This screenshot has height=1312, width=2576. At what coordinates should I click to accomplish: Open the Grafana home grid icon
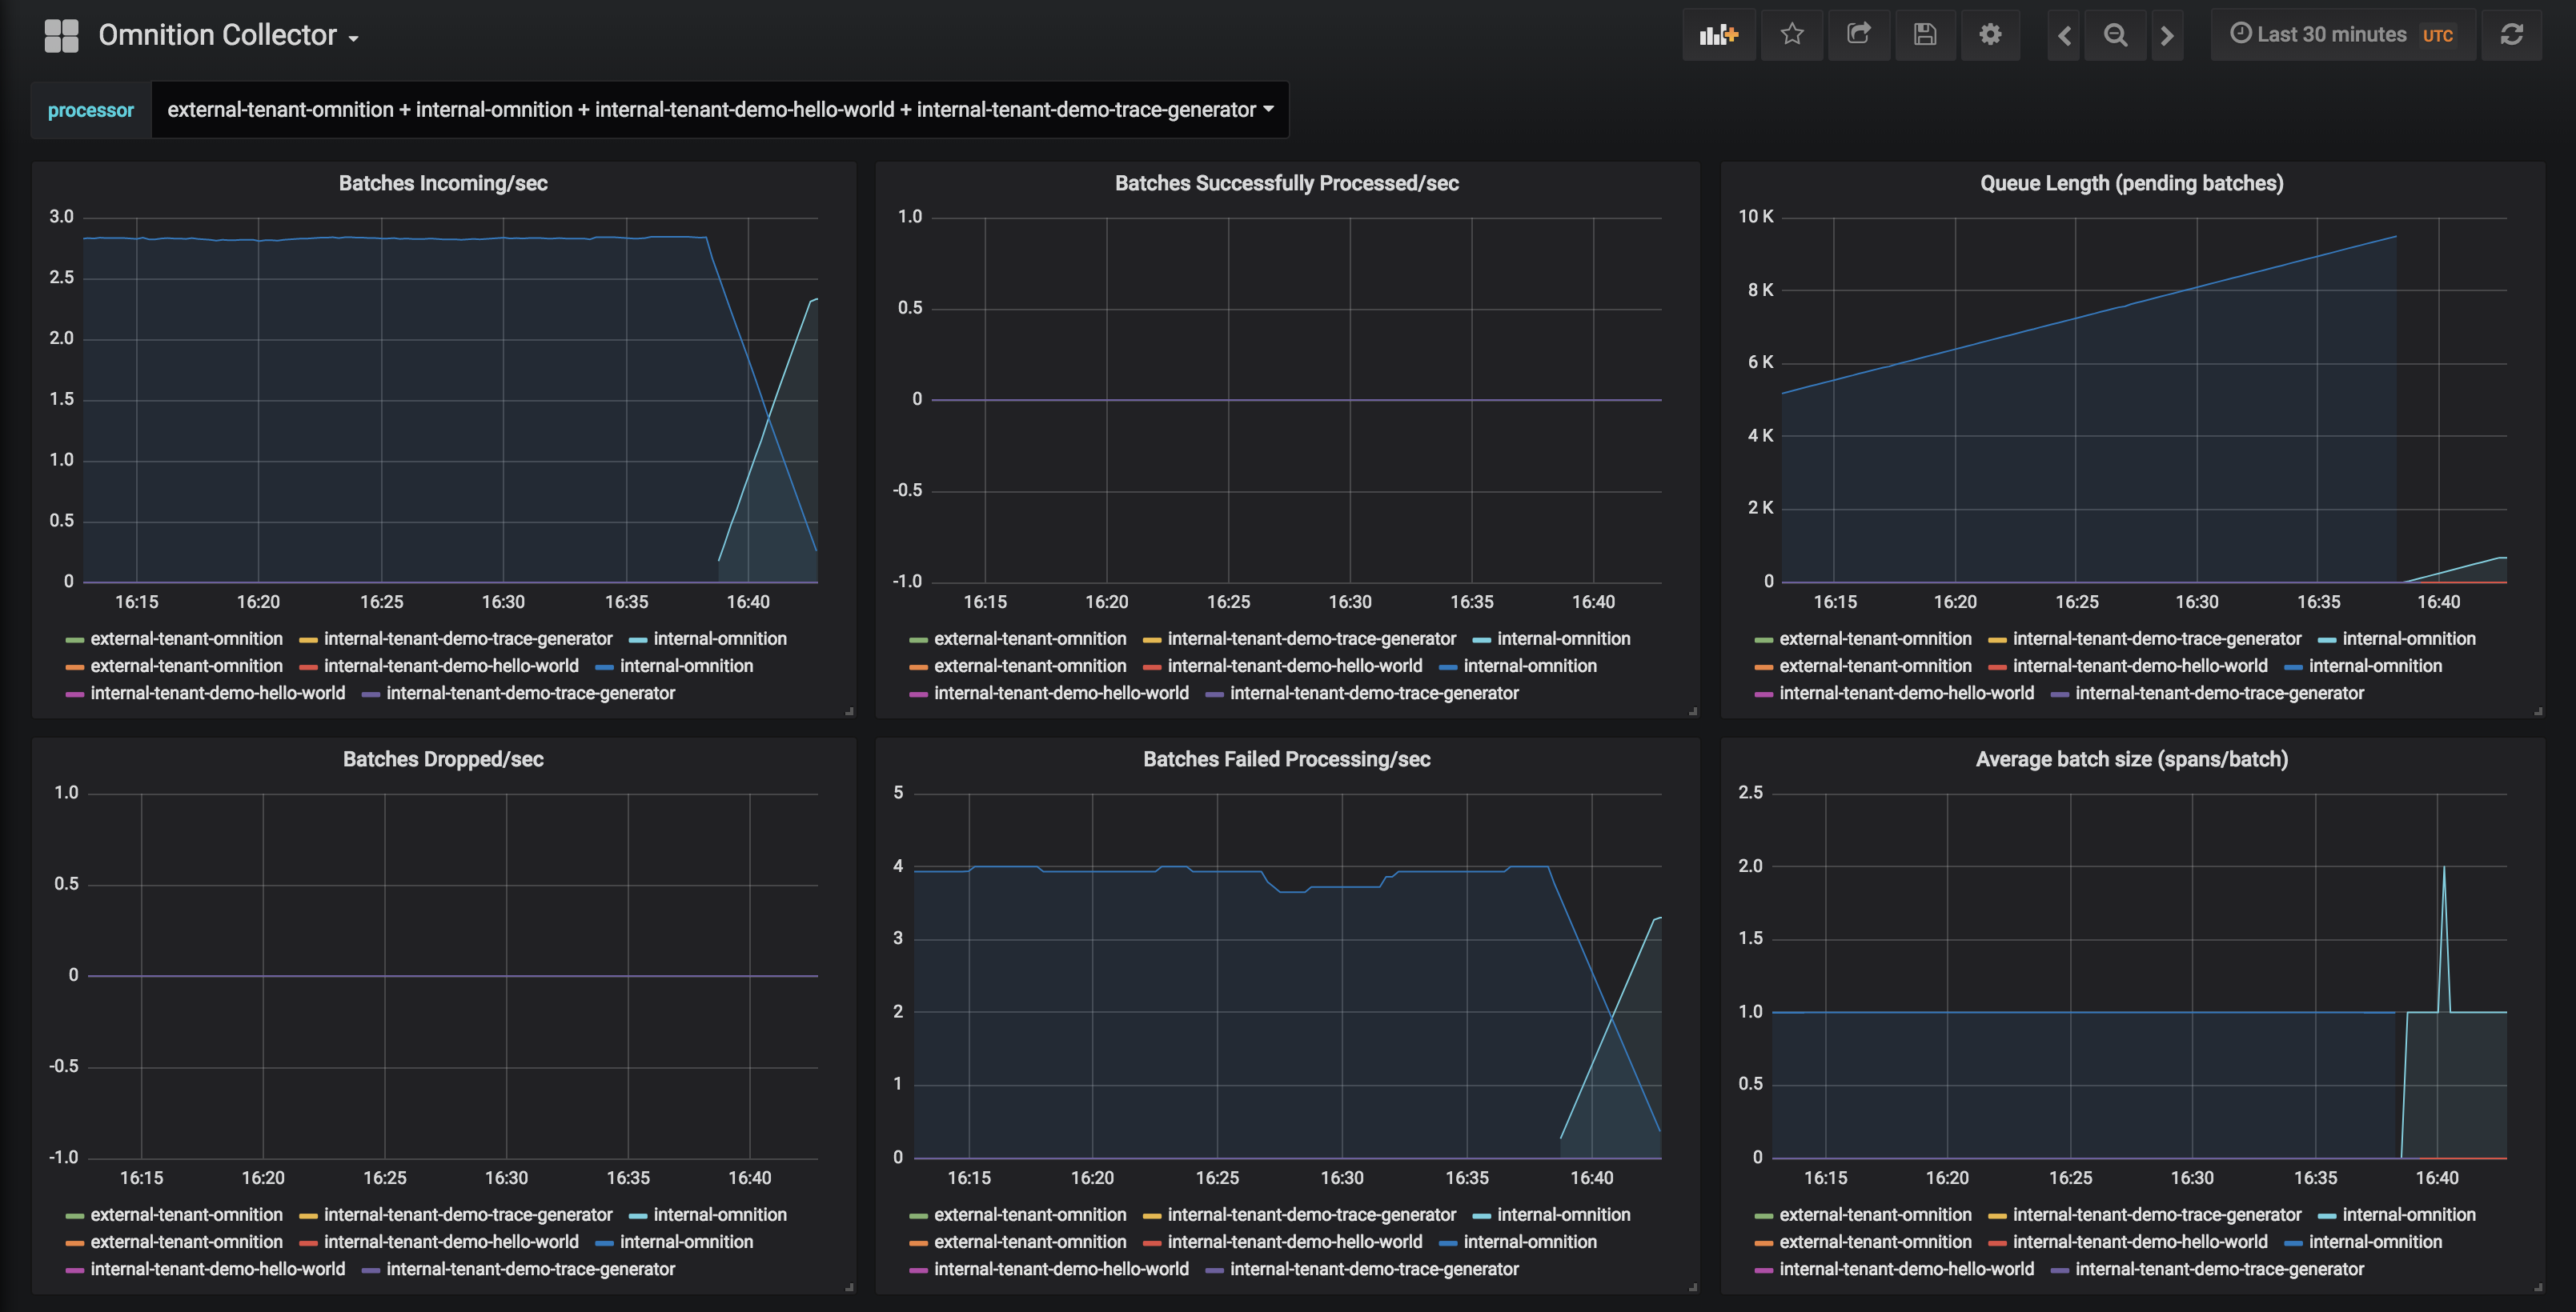(x=61, y=36)
